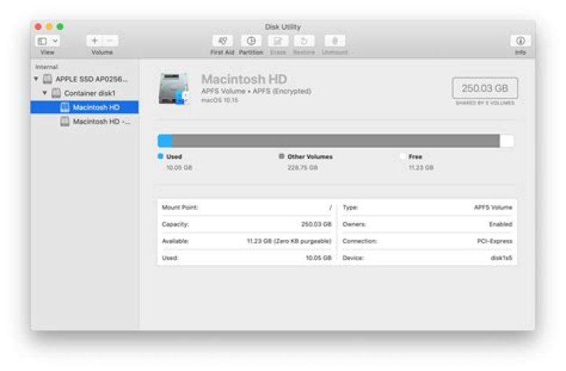Select Container disk1 in sidebar
566x371 pixels.
[x=90, y=93]
